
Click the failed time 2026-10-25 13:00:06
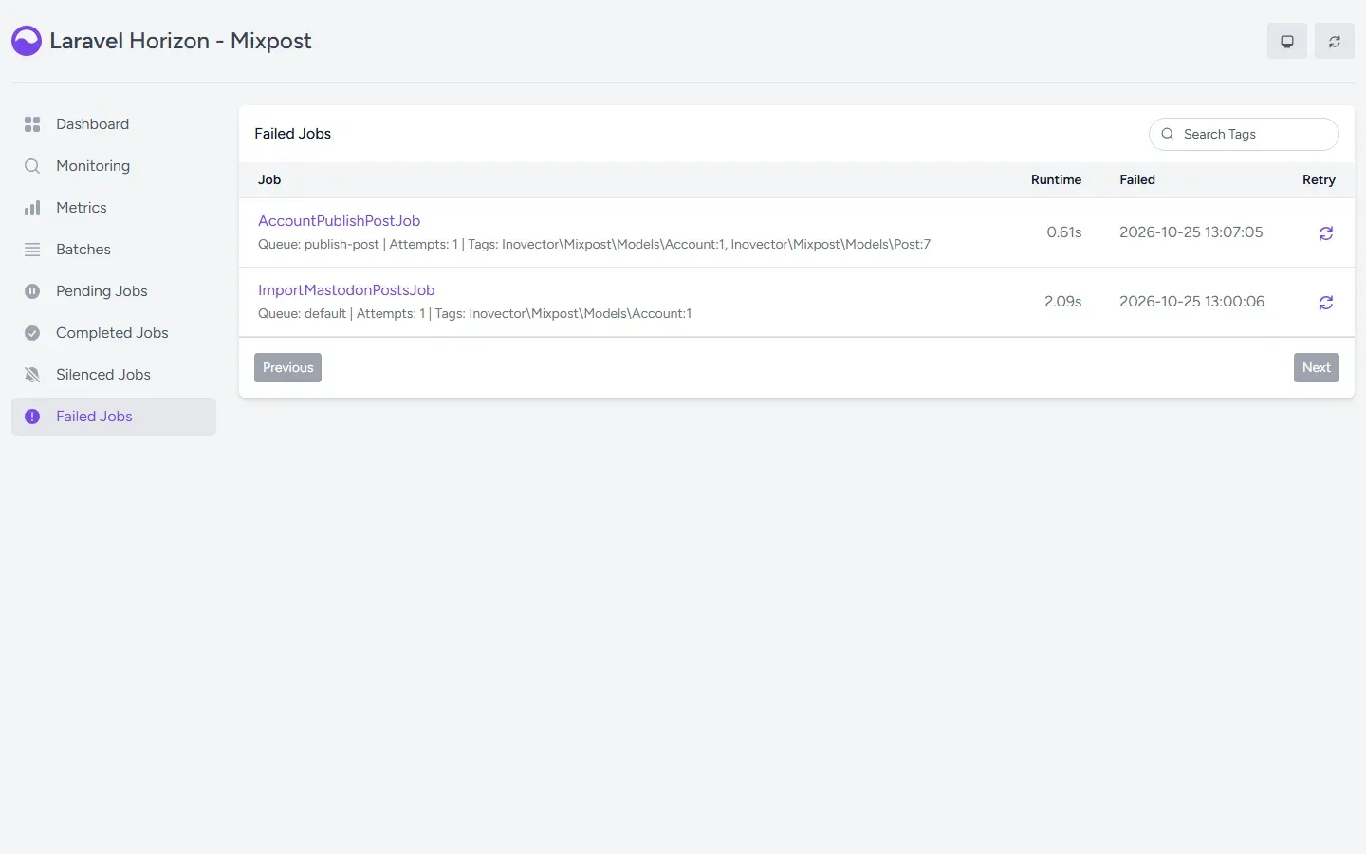(1191, 302)
